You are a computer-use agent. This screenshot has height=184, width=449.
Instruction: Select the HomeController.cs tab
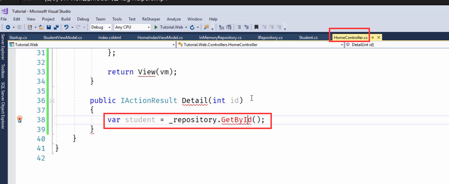coord(350,37)
